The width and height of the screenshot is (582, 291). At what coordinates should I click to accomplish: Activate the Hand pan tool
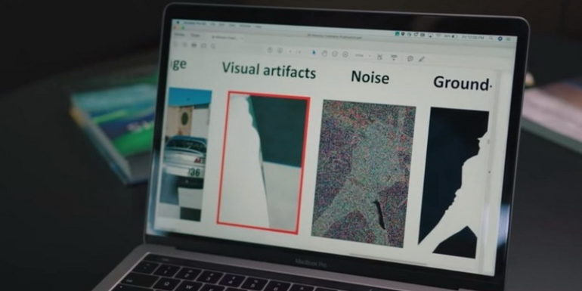pyautogui.click(x=324, y=54)
